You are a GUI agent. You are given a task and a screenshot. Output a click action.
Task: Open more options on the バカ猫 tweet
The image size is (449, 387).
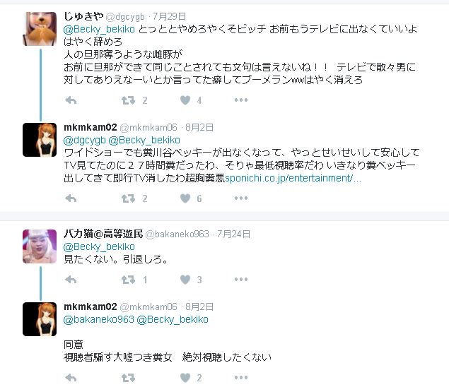241,280
